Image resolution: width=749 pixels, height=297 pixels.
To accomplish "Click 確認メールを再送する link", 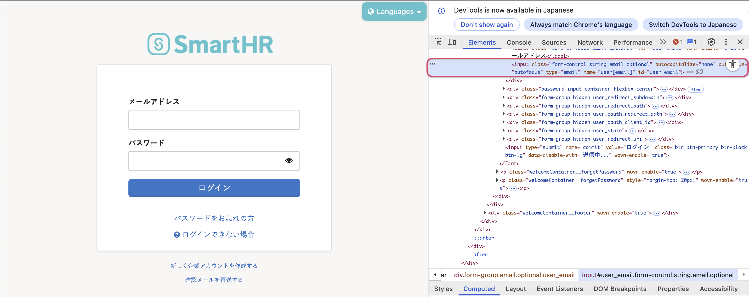I will (x=214, y=280).
